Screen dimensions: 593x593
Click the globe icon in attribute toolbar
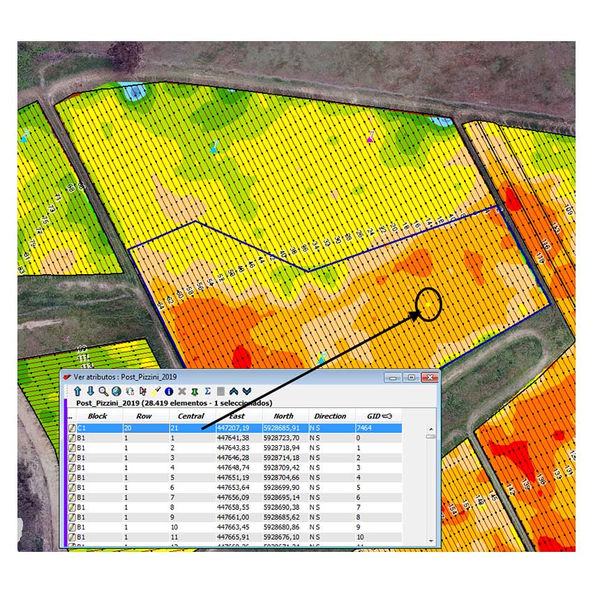point(116,391)
